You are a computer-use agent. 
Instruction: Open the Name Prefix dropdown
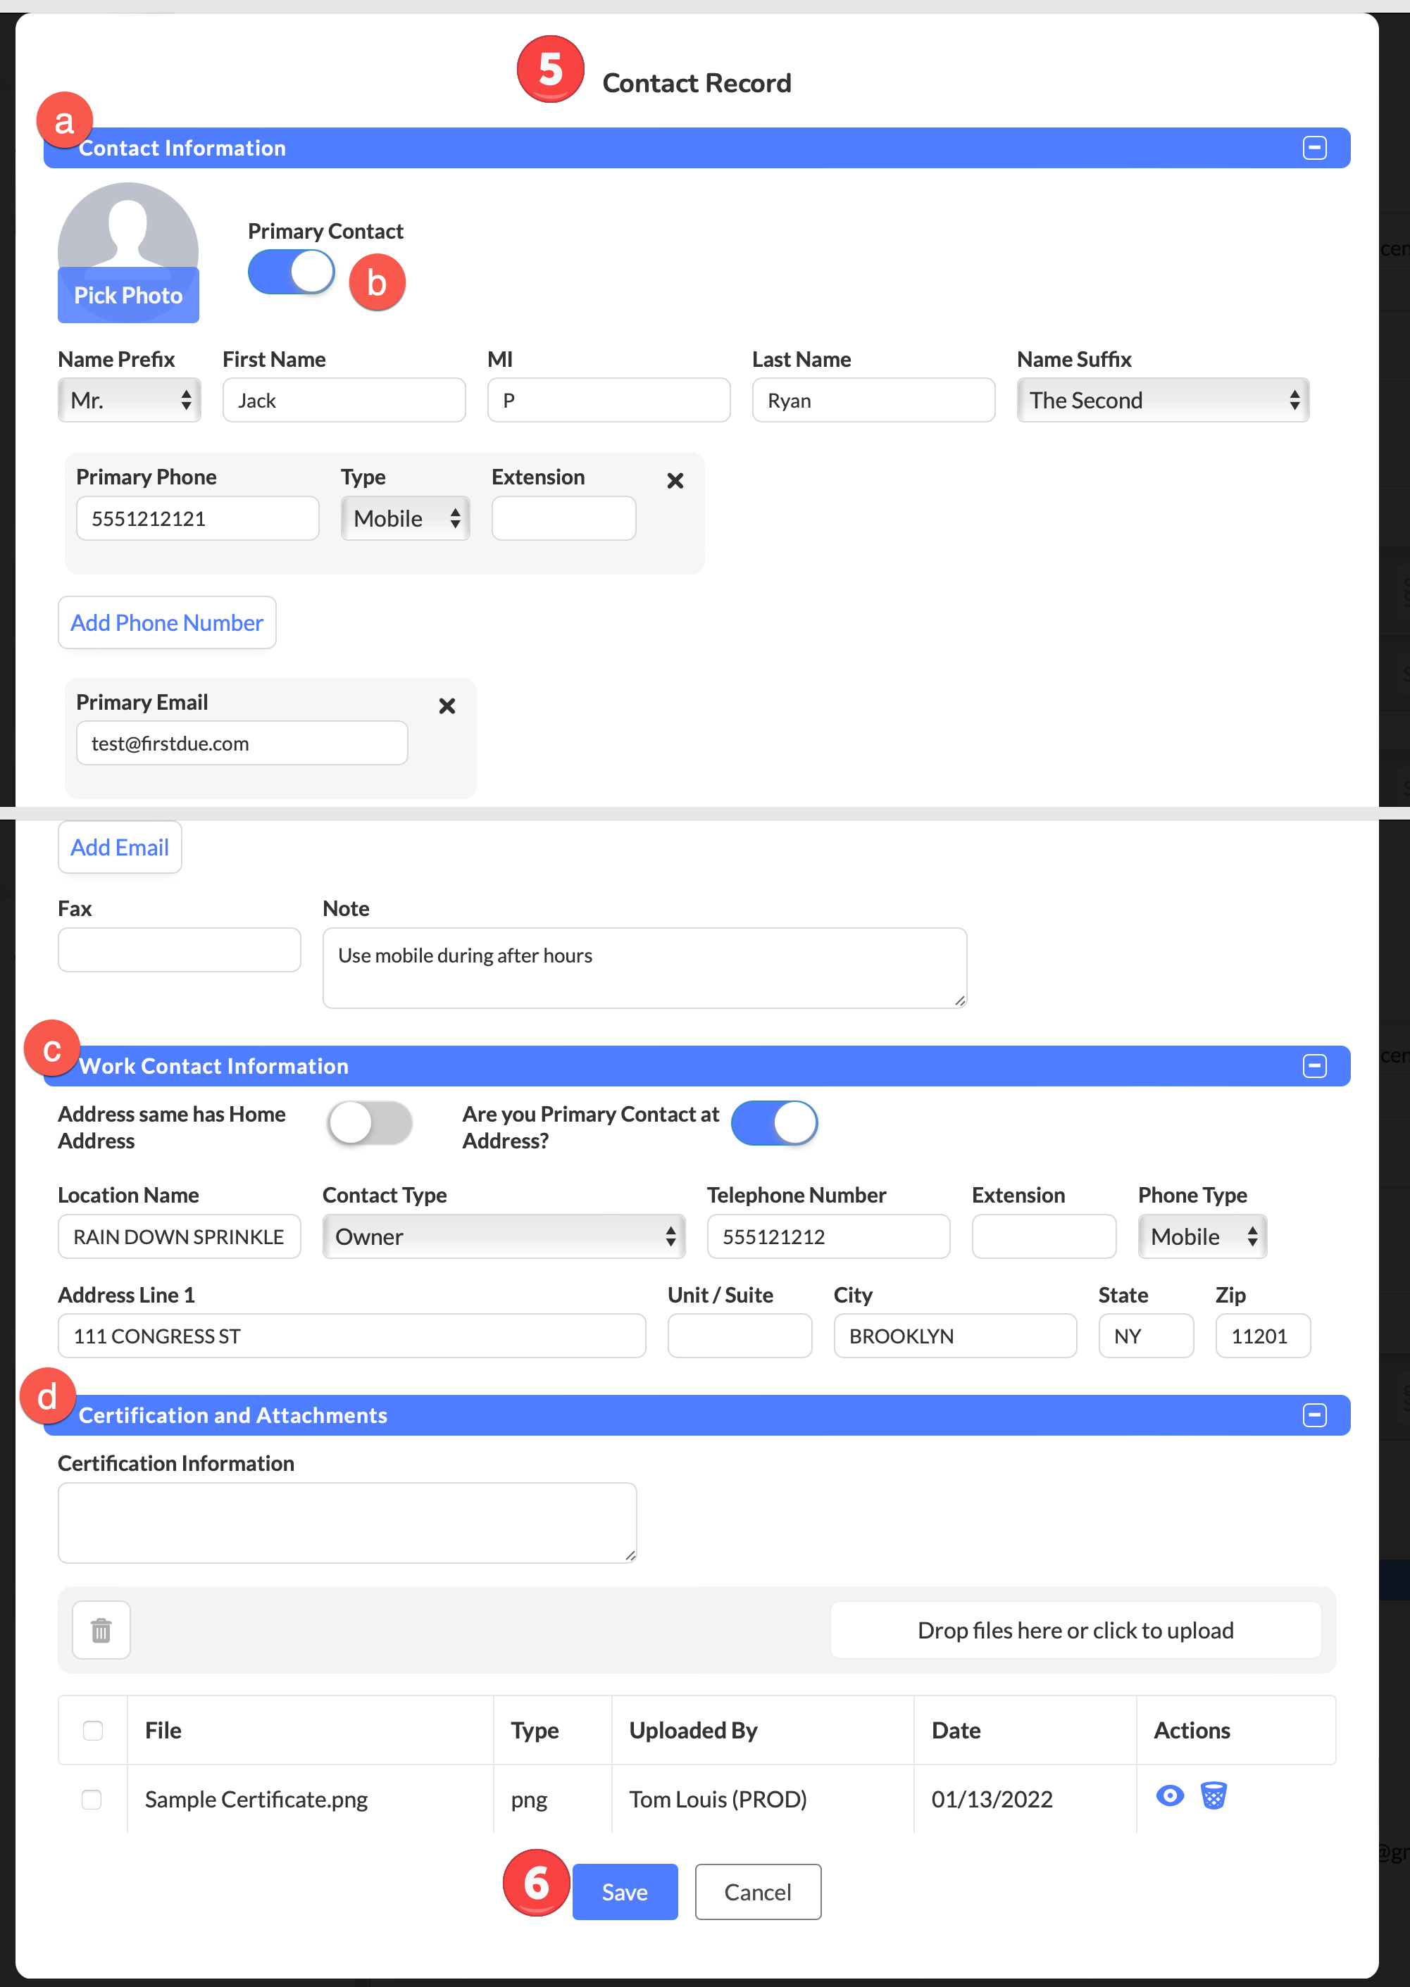[x=128, y=399]
